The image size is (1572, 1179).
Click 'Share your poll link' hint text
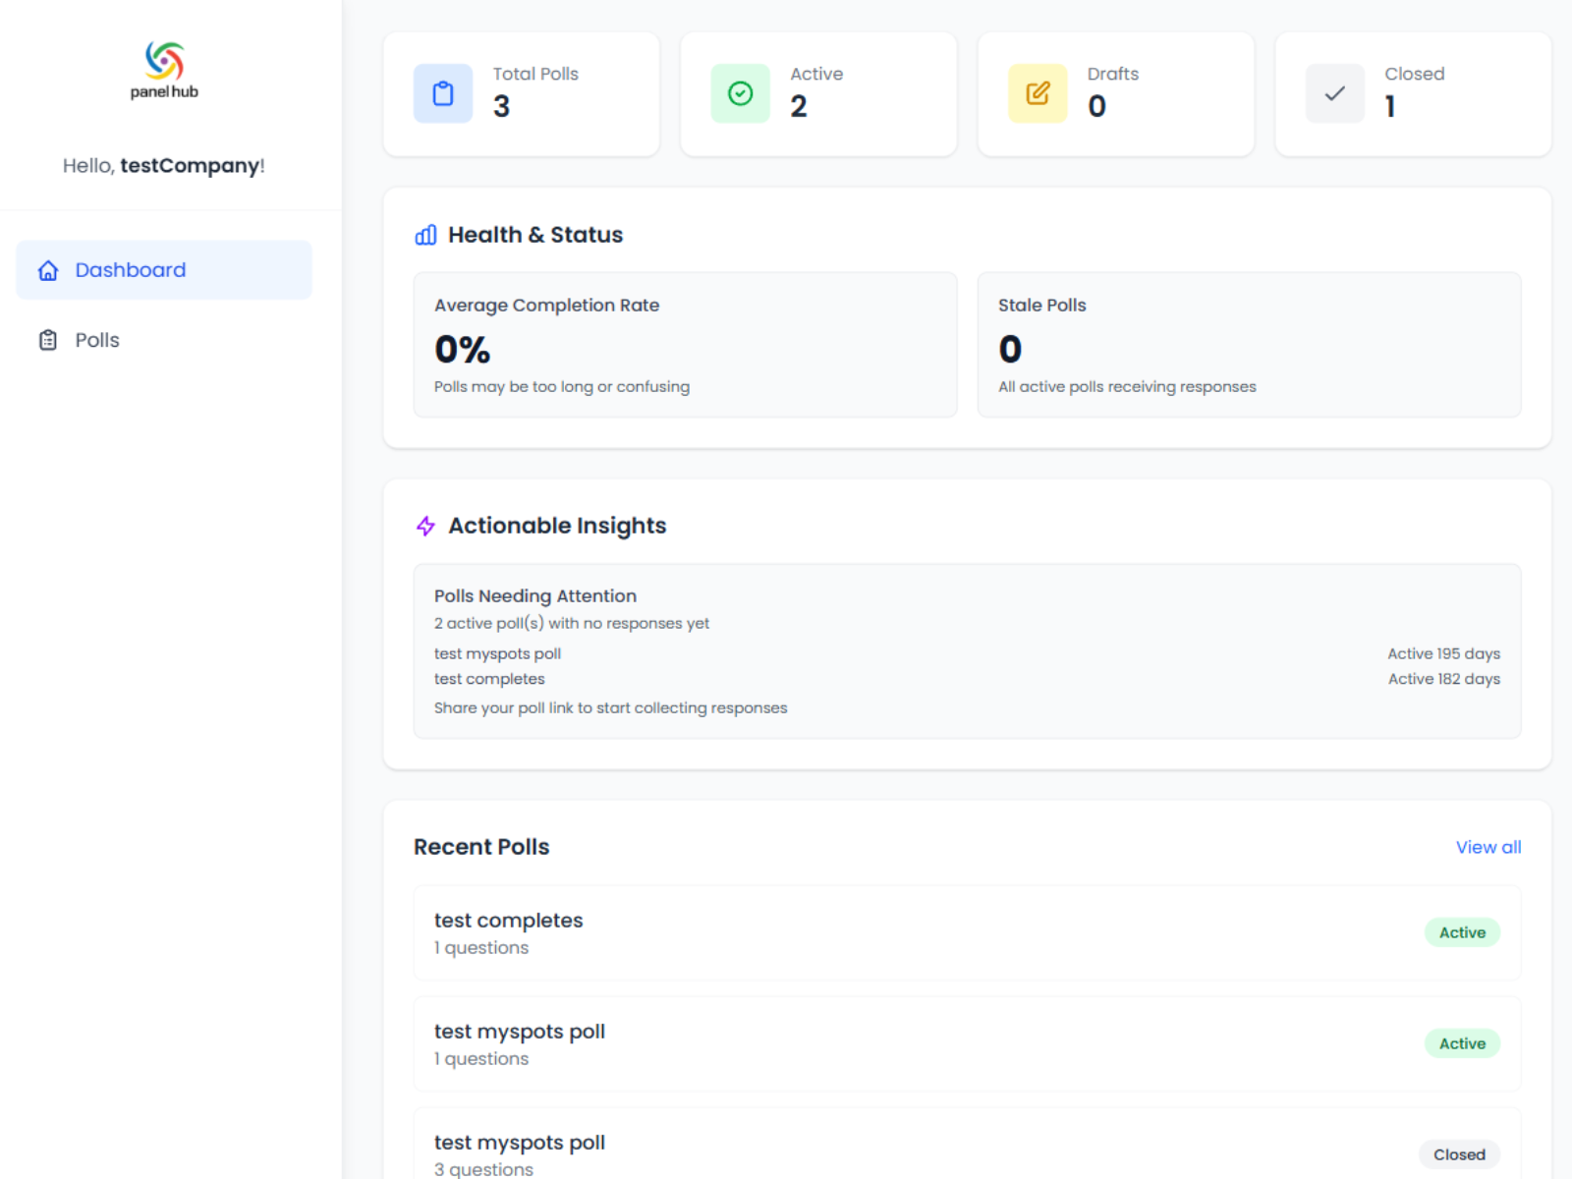tap(610, 707)
